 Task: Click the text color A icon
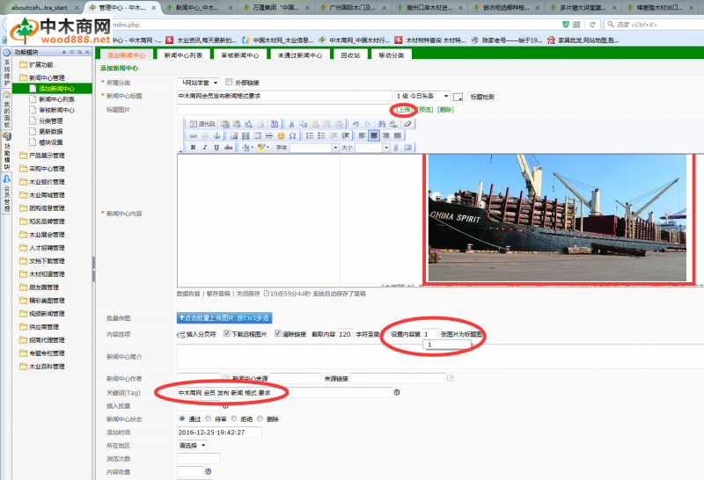pos(246,147)
